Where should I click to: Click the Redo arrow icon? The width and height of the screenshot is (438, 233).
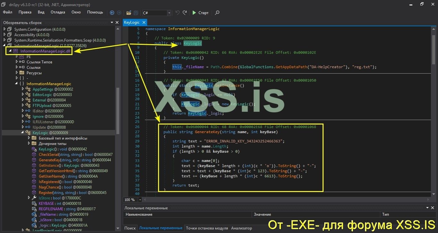tap(184, 12)
